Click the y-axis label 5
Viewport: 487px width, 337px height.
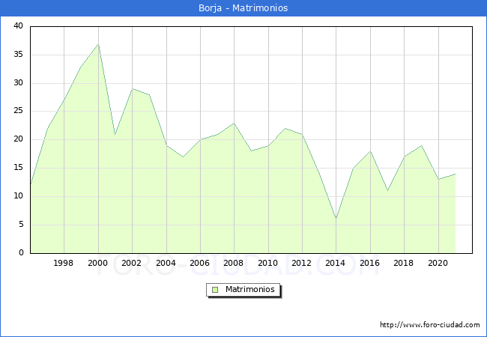[21, 225]
